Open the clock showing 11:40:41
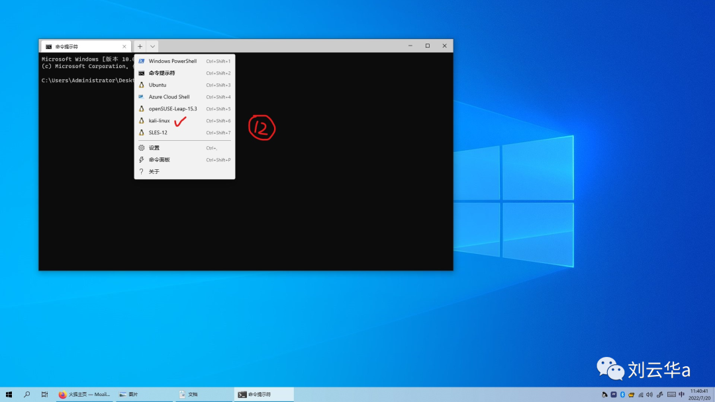The height and width of the screenshot is (402, 715). 700,395
